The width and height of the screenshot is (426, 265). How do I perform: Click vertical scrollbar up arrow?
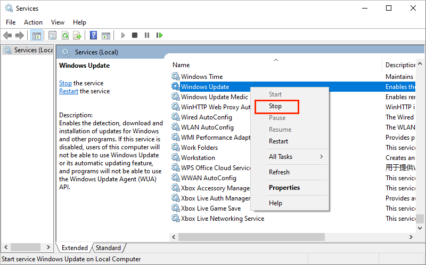(420, 63)
